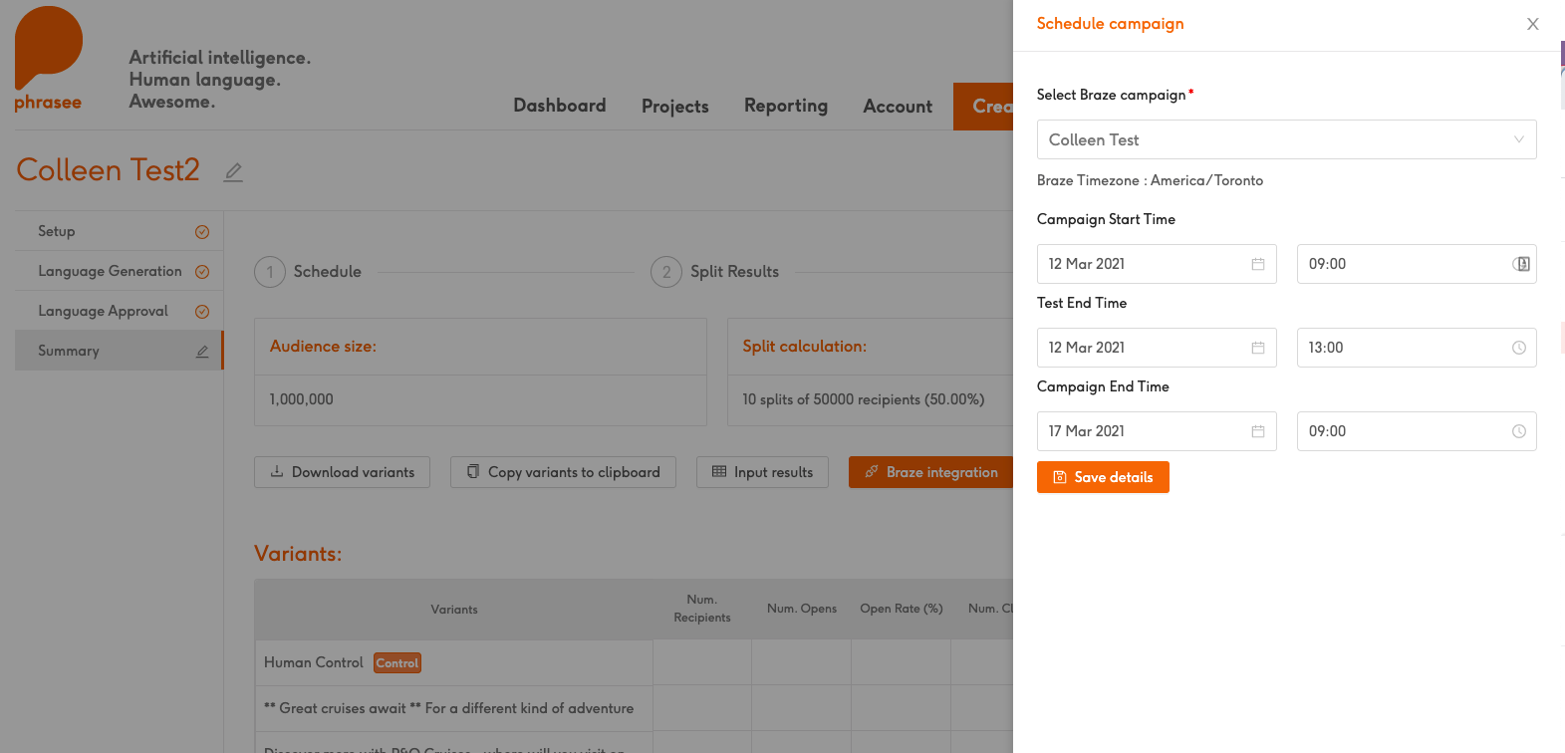The height and width of the screenshot is (753, 1565).
Task: Edit the Colleen Test2 project name
Action: [x=233, y=172]
